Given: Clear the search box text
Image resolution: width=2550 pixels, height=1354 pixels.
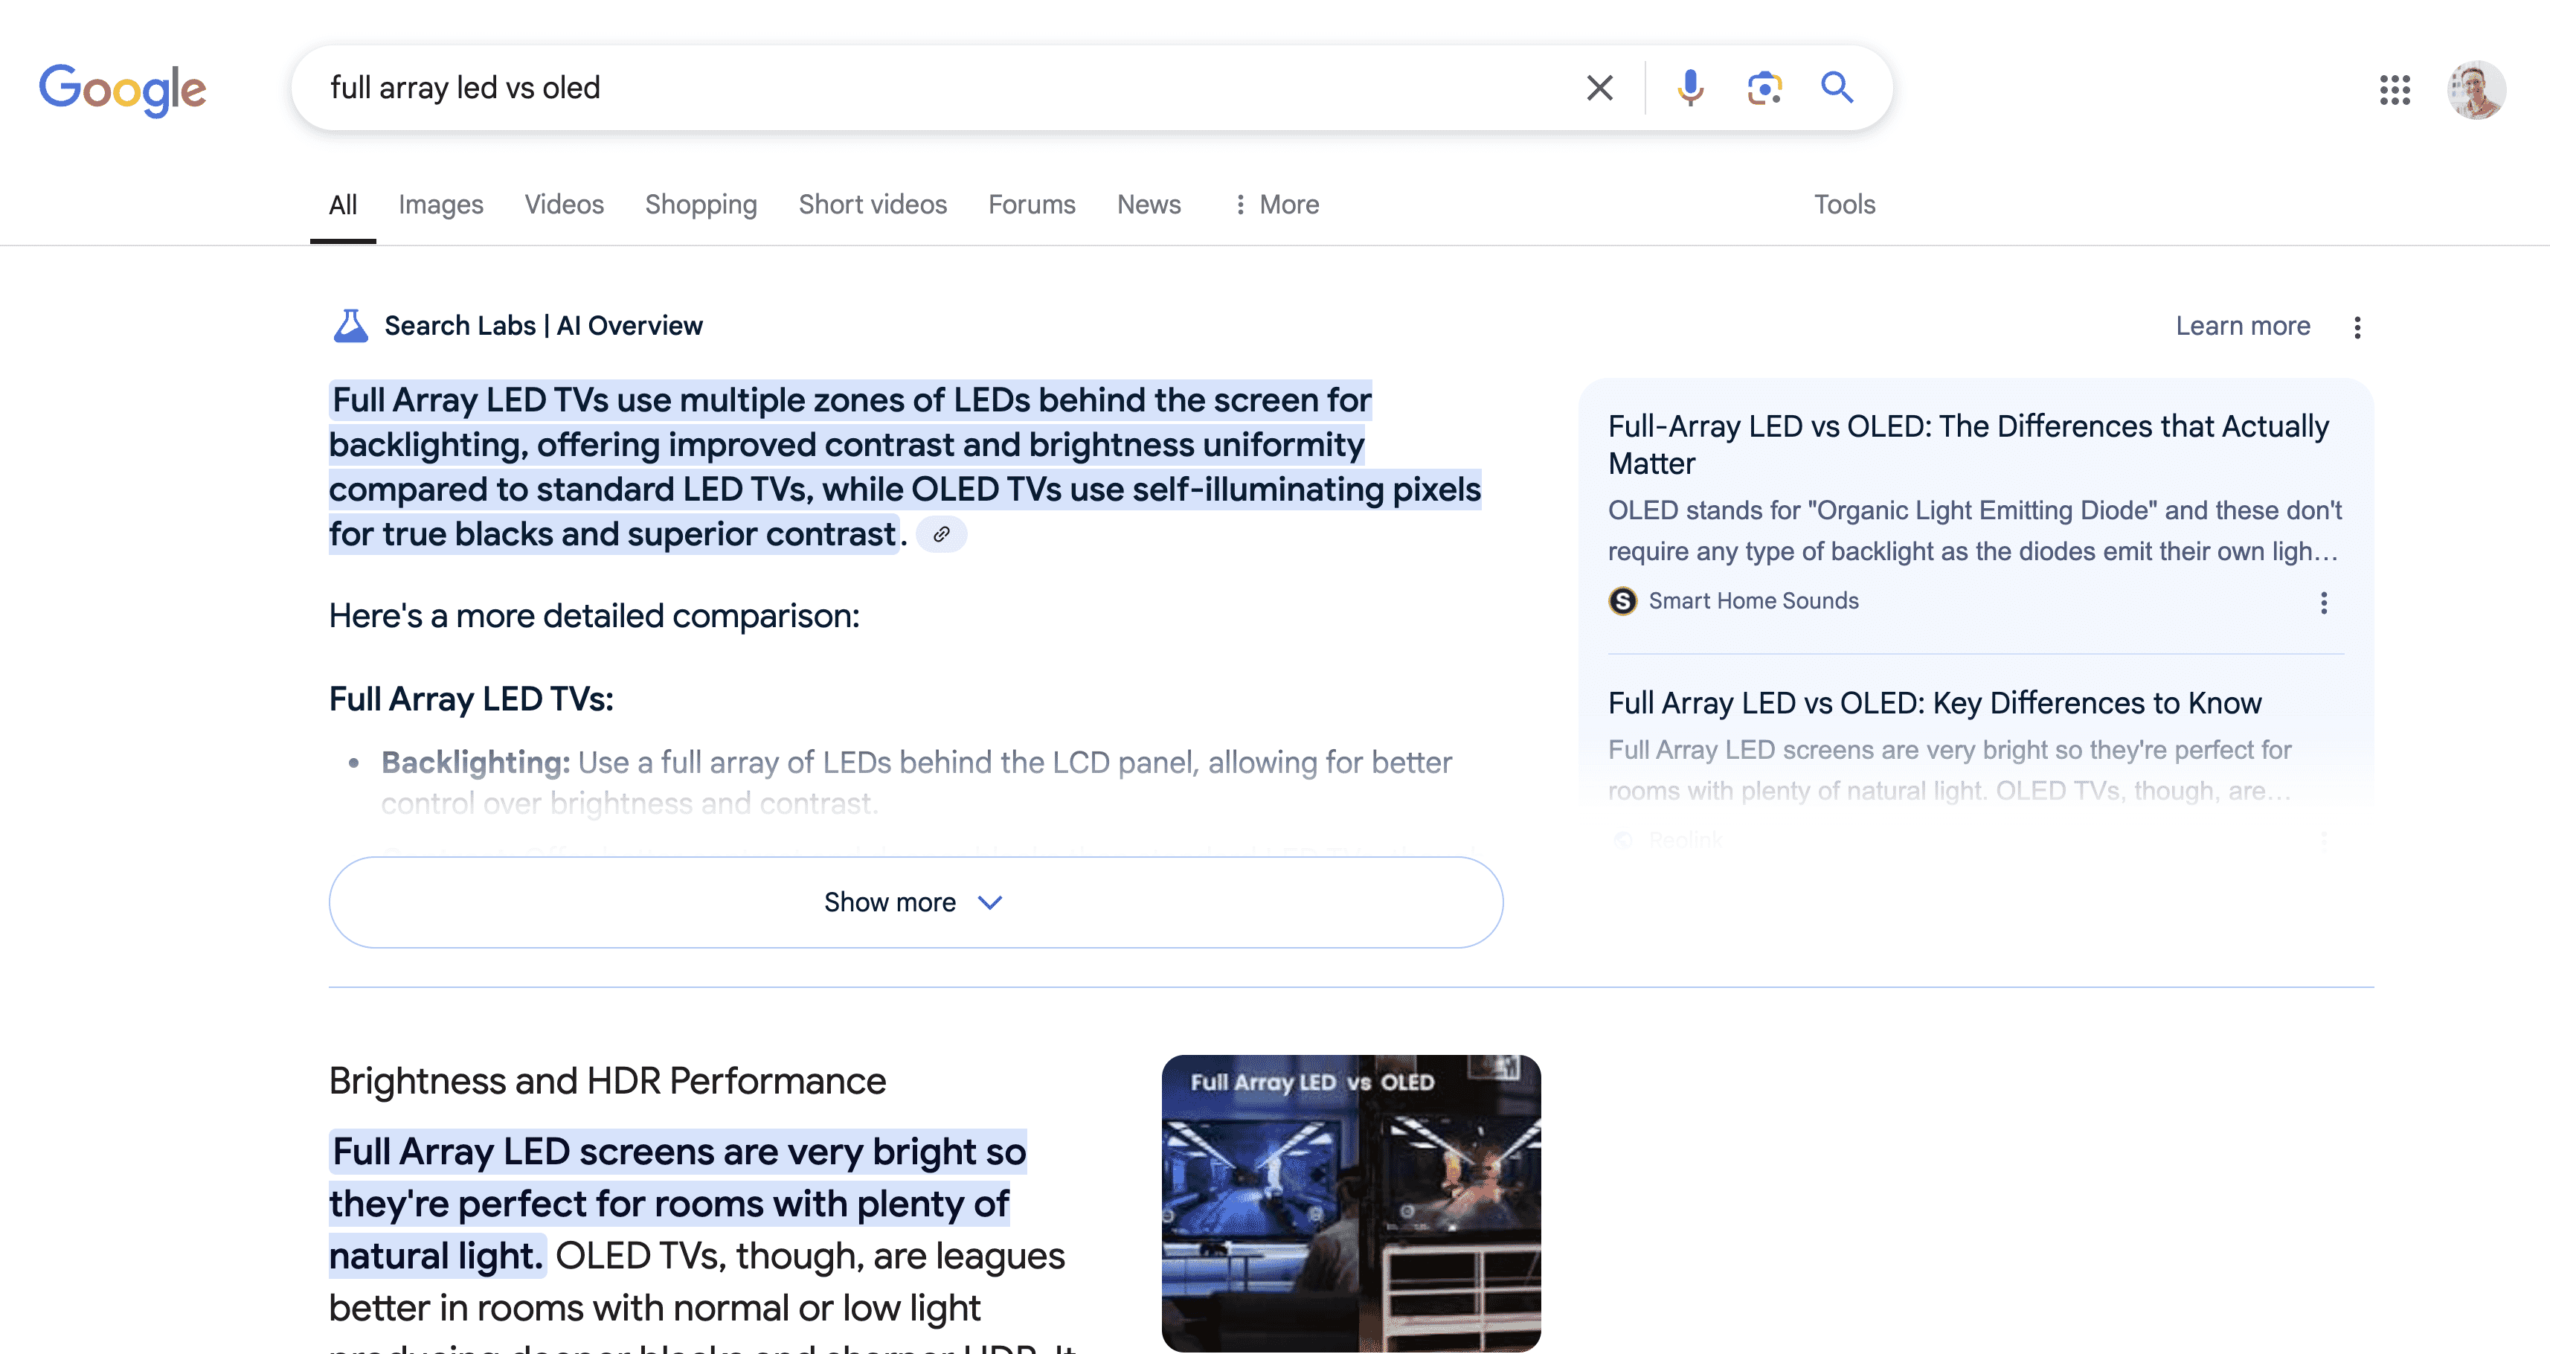Looking at the screenshot, I should point(1599,88).
